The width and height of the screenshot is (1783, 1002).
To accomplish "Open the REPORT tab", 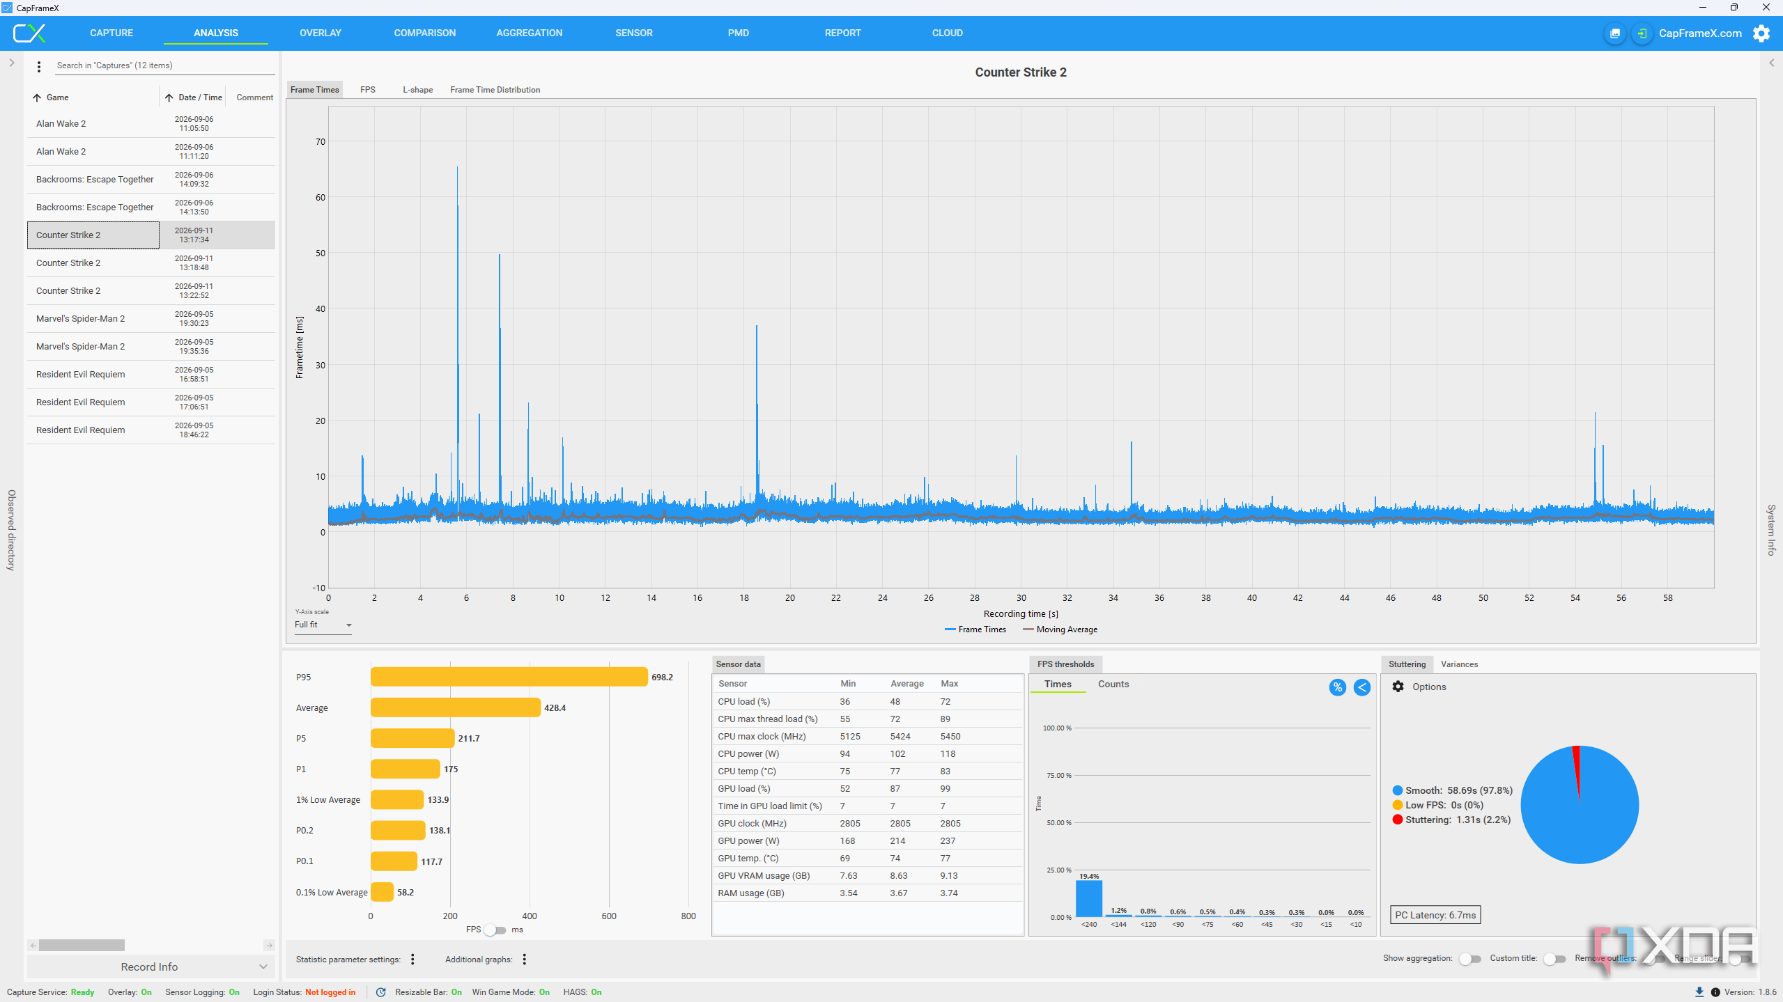I will [x=843, y=33].
